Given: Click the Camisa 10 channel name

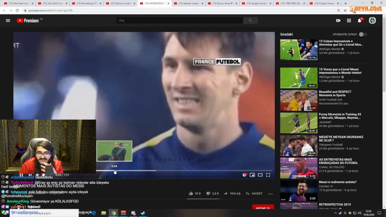Looking at the screenshot, I should click(x=326, y=186).
